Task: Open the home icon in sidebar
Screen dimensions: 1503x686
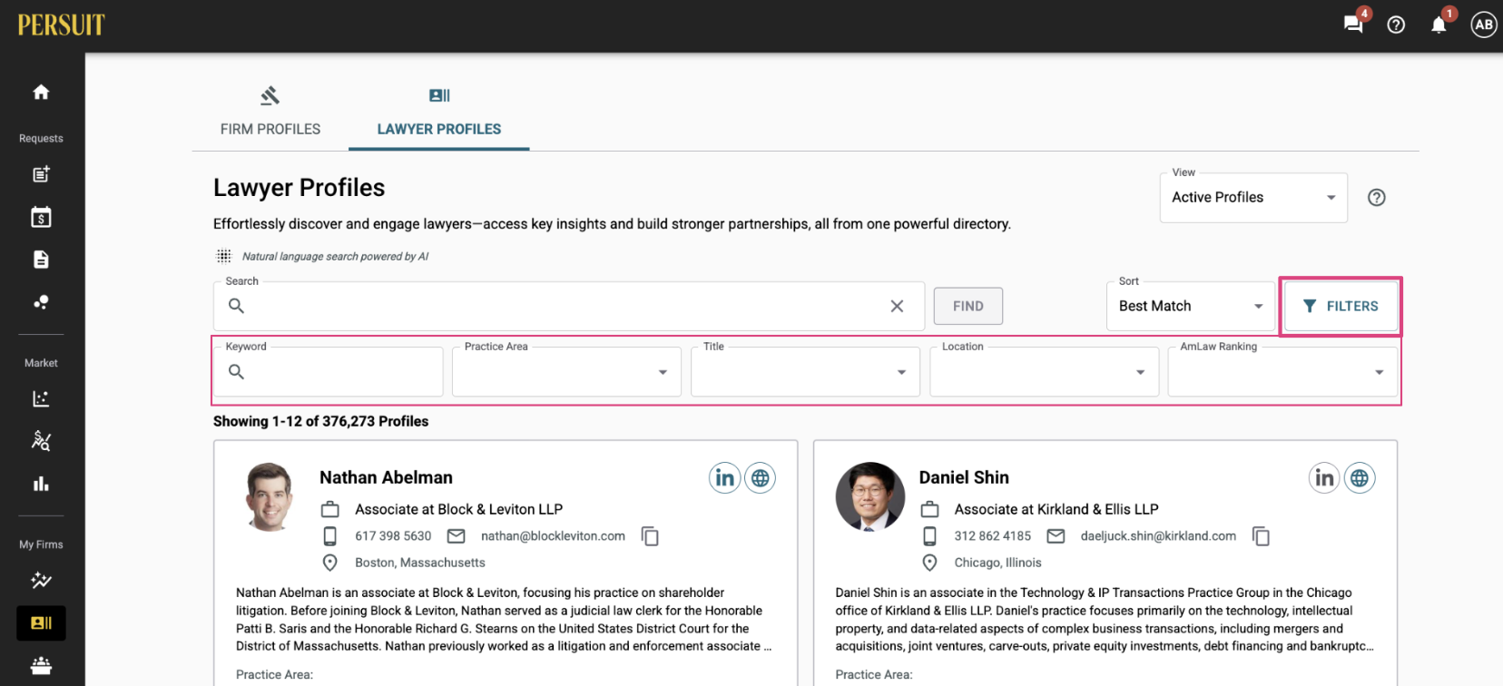Action: coord(41,92)
